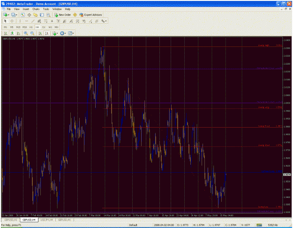Open the Window menu
This screenshot has height=228, width=293.
pyautogui.click(x=57, y=9)
